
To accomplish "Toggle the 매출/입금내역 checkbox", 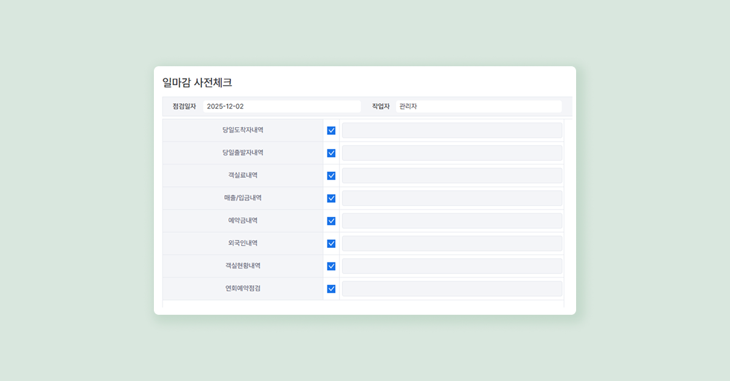I will [x=332, y=198].
